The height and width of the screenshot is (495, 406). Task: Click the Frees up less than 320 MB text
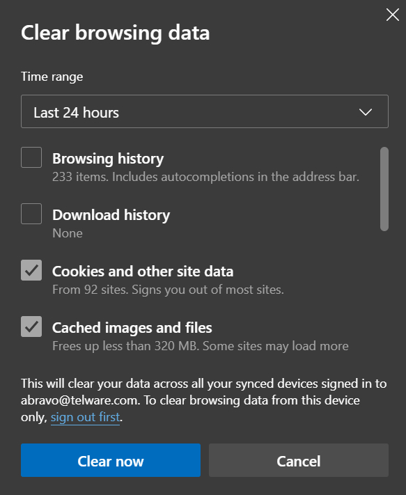[x=201, y=346]
